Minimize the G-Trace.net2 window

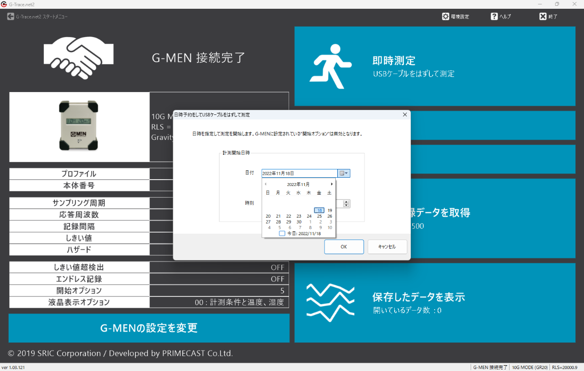[x=541, y=4]
